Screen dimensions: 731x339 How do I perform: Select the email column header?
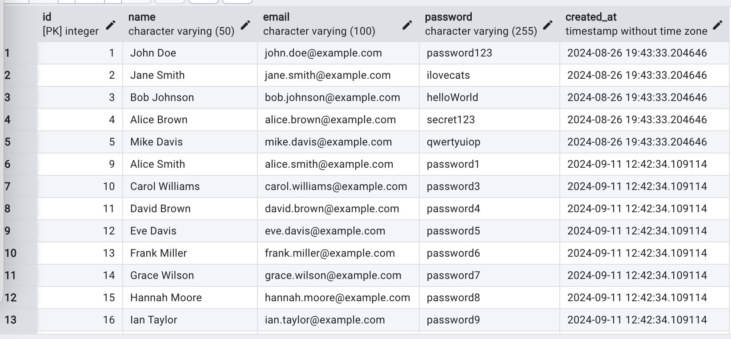pos(329,24)
